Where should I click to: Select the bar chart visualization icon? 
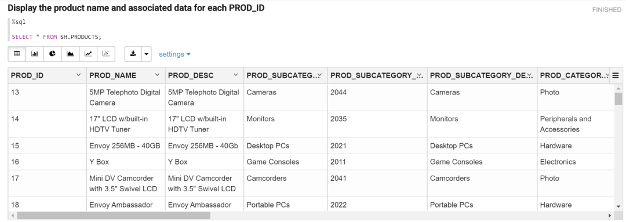(35, 54)
